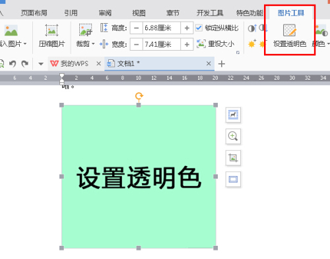Viewport: 330px width, 259px height.
Task: Click the Reset Size icon
Action: pyautogui.click(x=201, y=43)
